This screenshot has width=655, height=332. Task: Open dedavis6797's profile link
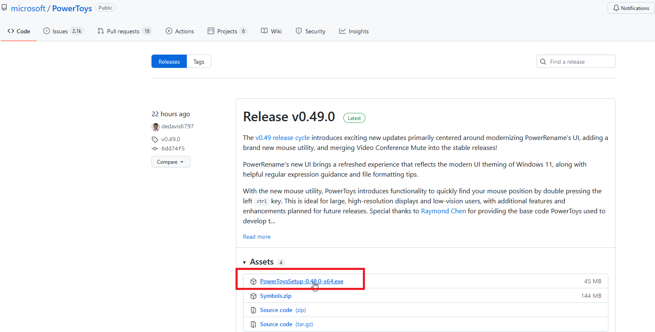point(178,126)
